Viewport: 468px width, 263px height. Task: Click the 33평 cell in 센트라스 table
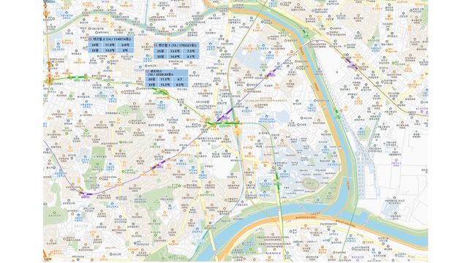(x=151, y=85)
